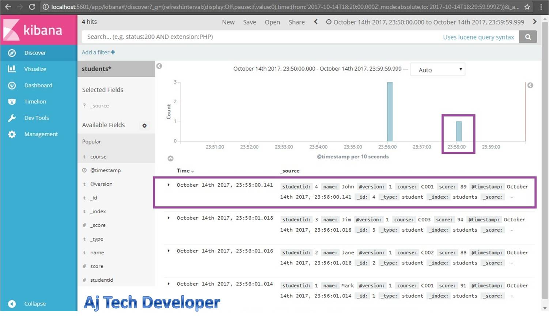Expand the John student document row
Image resolution: width=549 pixels, height=316 pixels.
point(169,185)
